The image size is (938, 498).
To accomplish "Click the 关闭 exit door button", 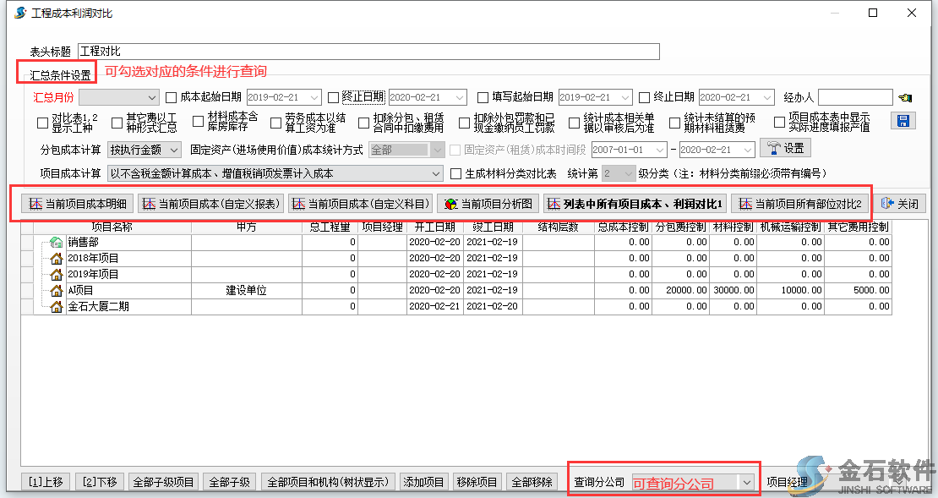I will (899, 204).
